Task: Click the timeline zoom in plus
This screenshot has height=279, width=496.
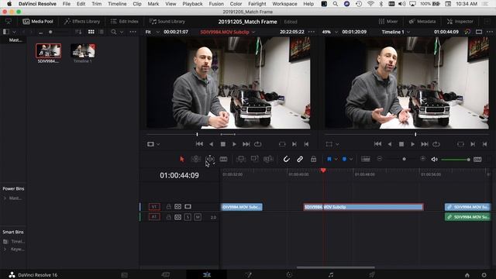Action: pyautogui.click(x=422, y=159)
